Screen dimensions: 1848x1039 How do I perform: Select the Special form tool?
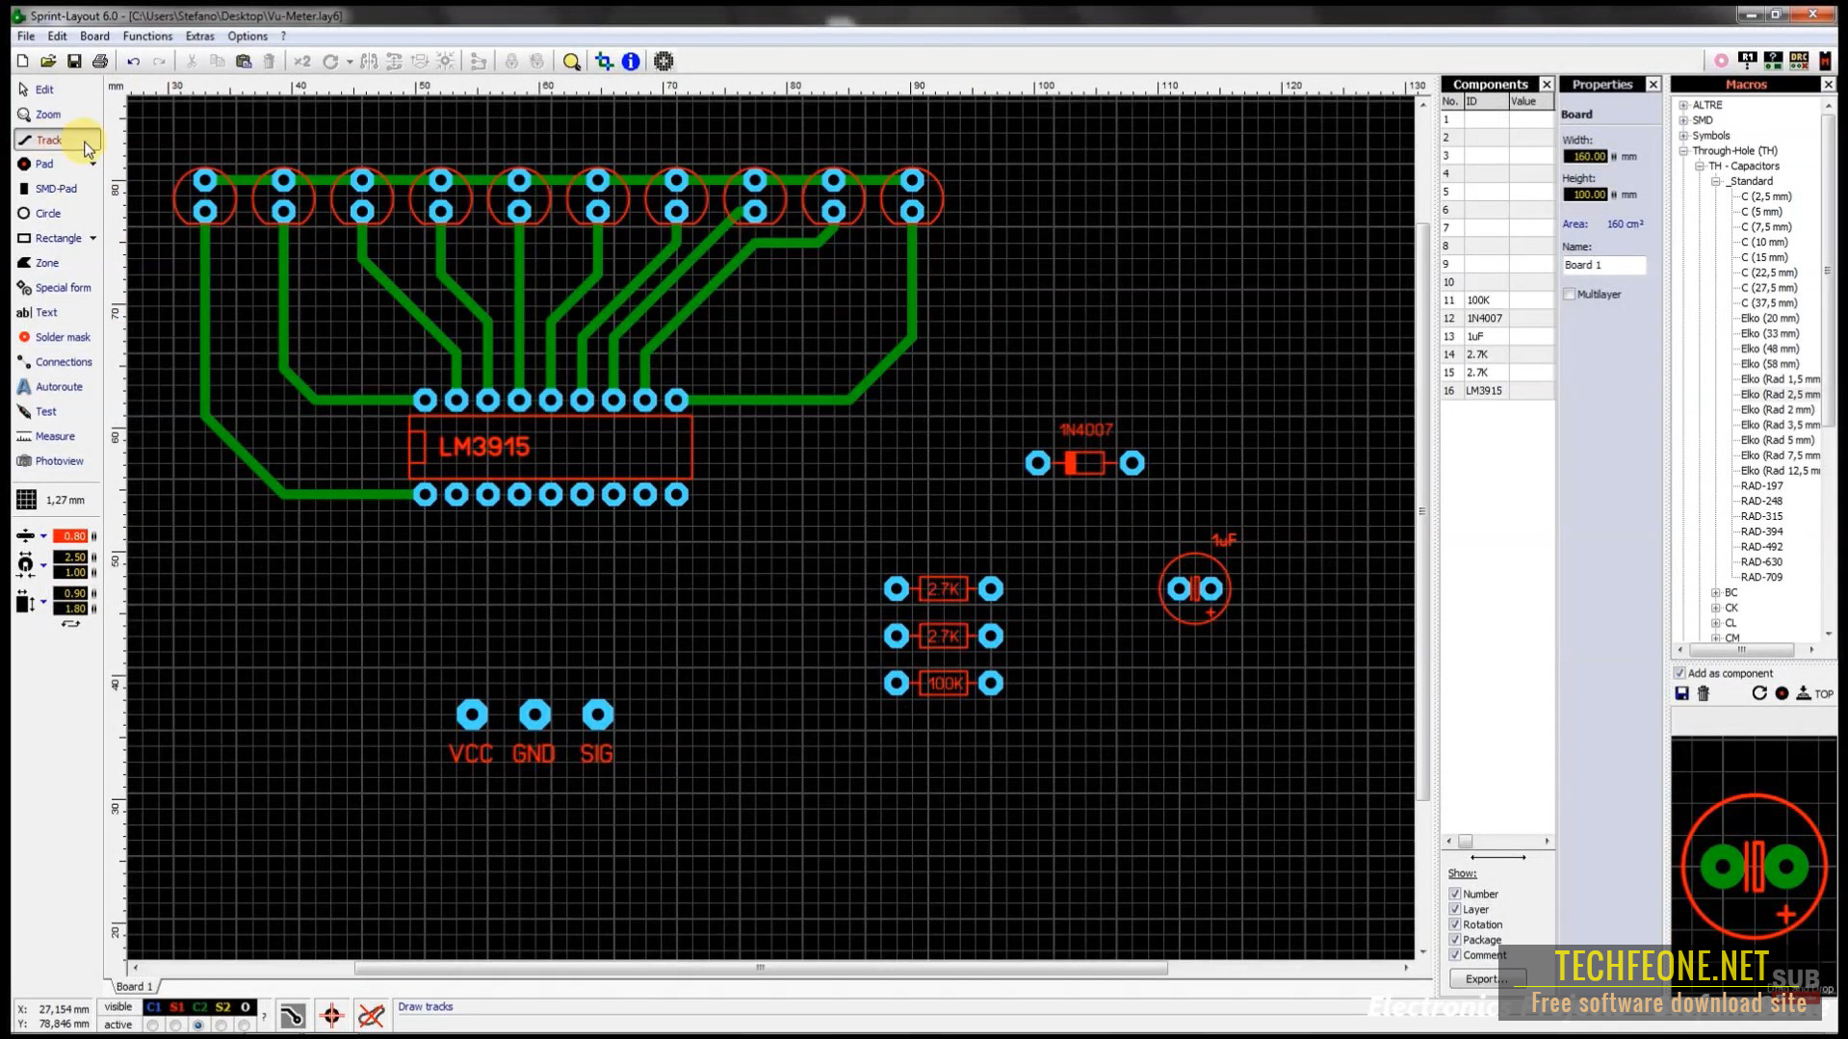click(63, 288)
